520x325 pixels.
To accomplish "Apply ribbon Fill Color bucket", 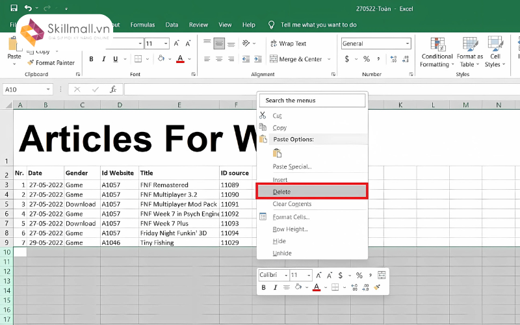I will 161,58.
